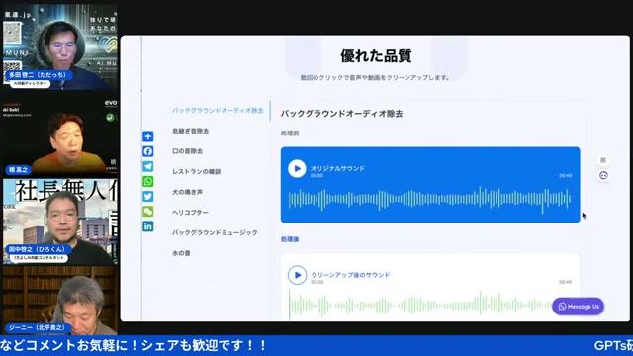Click the round face icon at right edge

[x=603, y=176]
